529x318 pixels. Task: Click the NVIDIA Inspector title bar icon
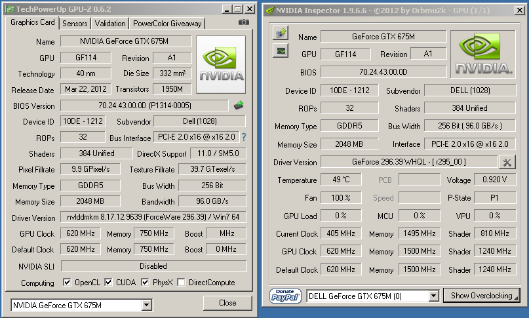(270, 10)
